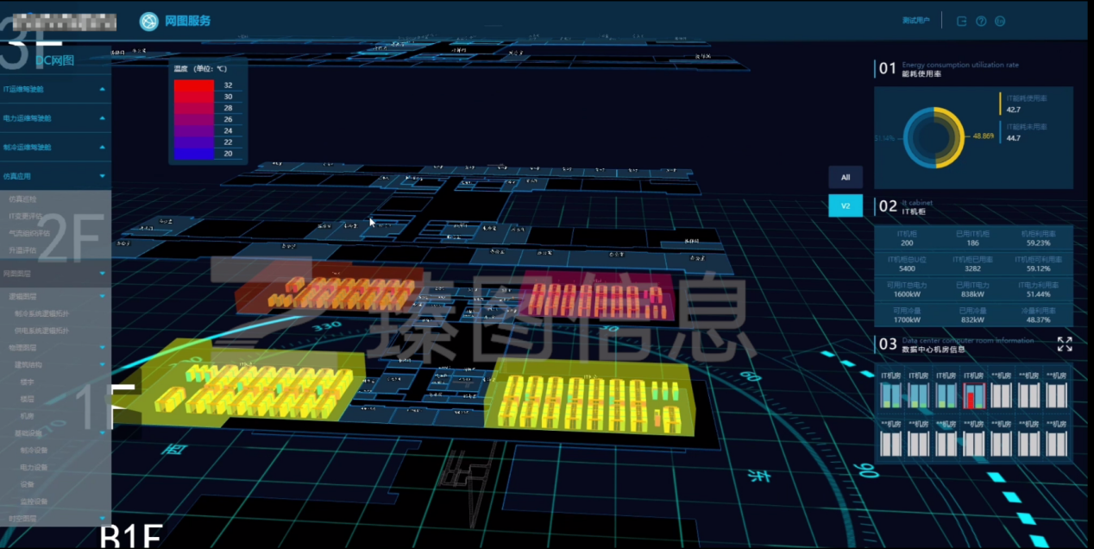Viewport: 1094px width, 549px height.
Task: Select the third IT机房 cabinet icon
Action: [946, 395]
